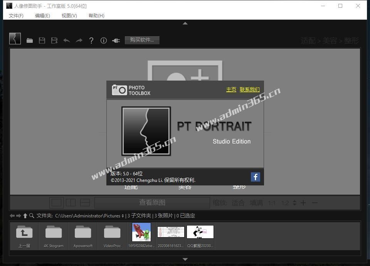Click the 版本: 5.0 - 64位 text
Screen dimensions: 370x266
pos(126,174)
